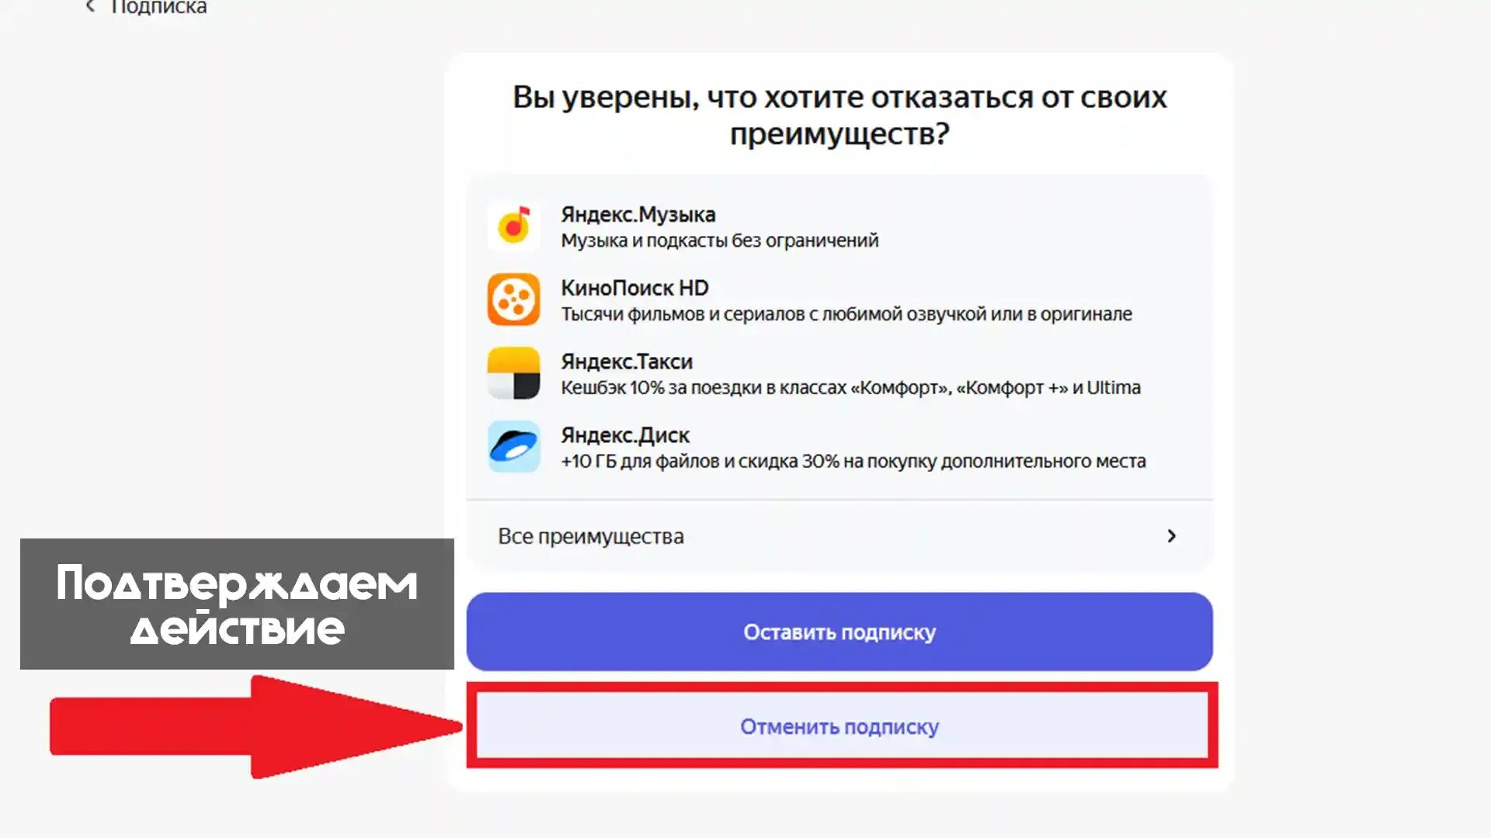Click Отменить подписку button

[x=839, y=726]
